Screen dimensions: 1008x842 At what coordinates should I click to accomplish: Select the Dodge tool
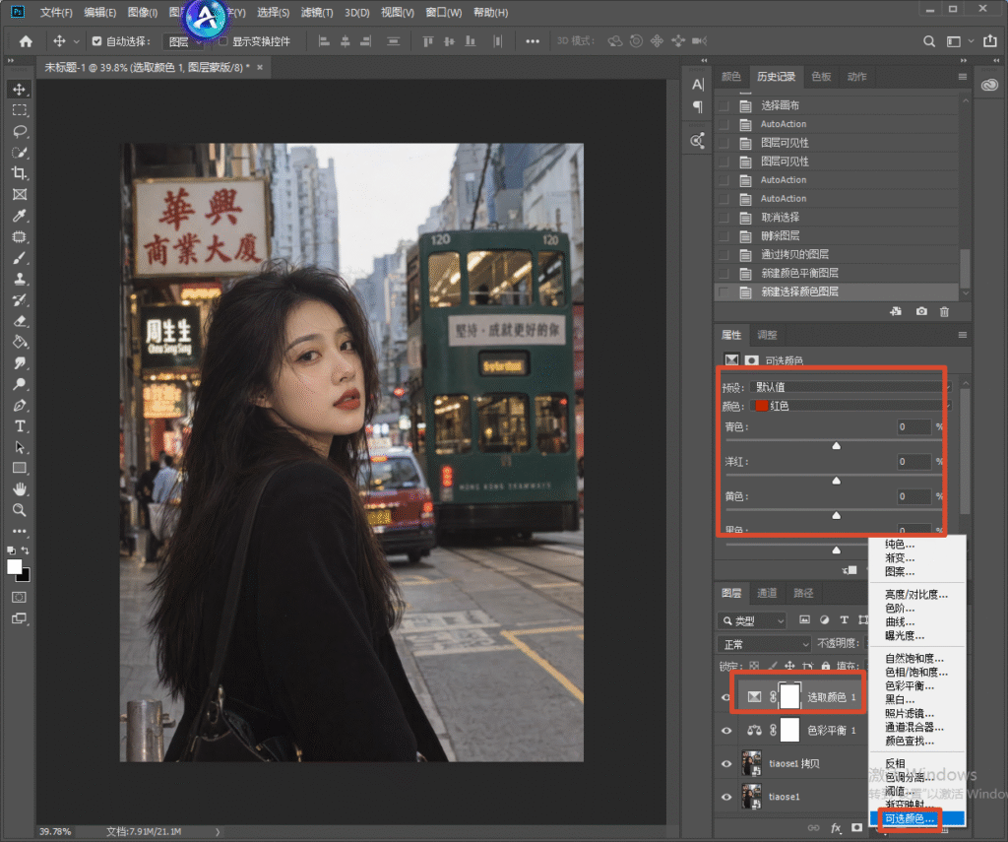[x=20, y=384]
